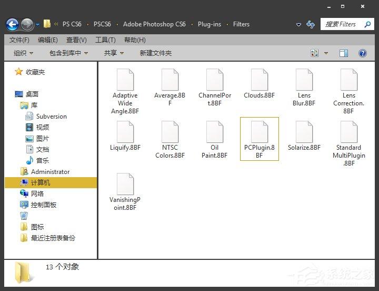
Task: Select Standard MultiPlugin.8BF file
Action: coord(349,143)
